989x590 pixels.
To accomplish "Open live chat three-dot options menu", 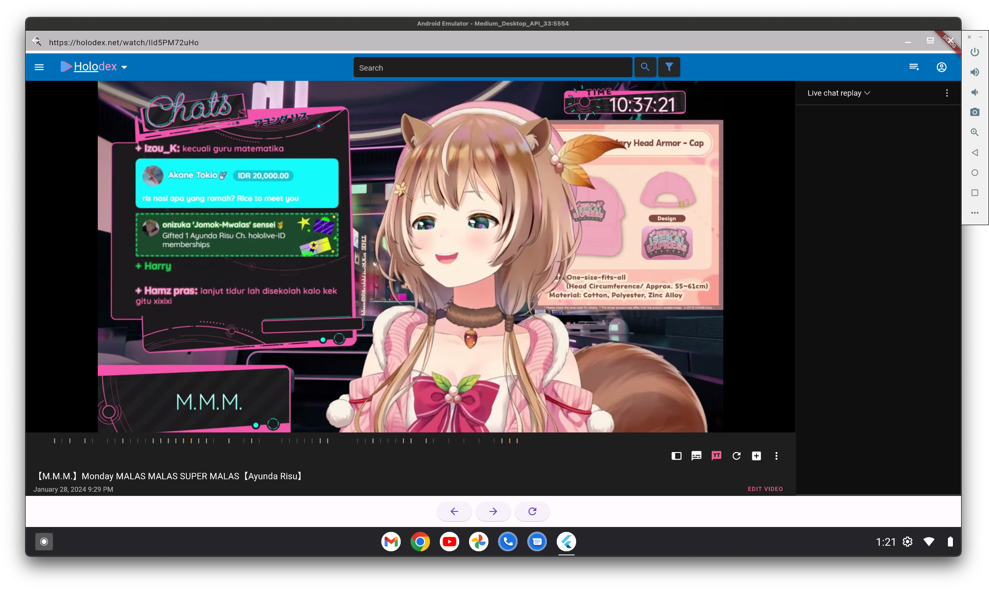I will coord(947,93).
